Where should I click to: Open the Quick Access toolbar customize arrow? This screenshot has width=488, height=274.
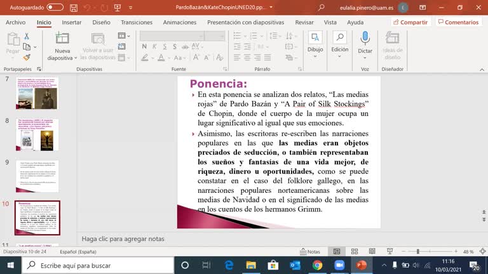tap(130, 8)
